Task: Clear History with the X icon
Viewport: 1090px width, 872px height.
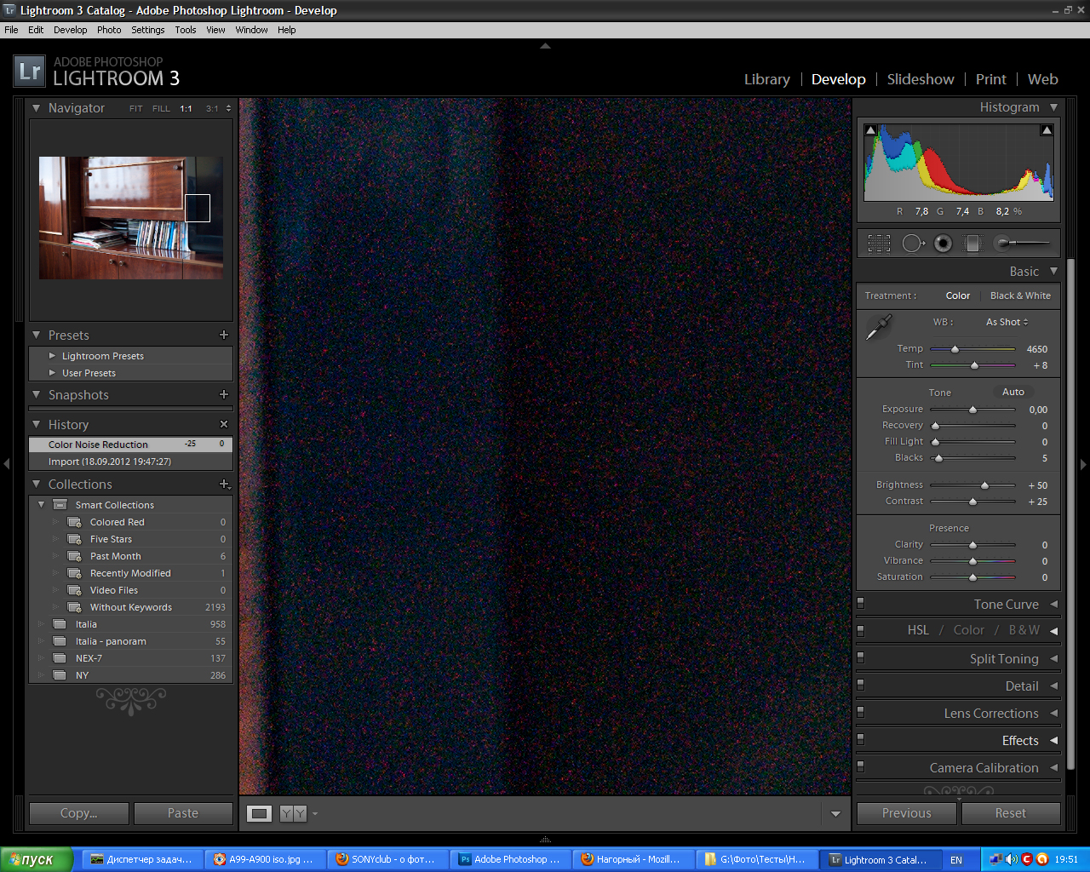Action: pyautogui.click(x=224, y=424)
